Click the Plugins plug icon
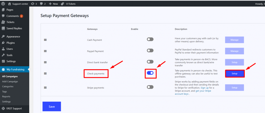265x113 pixels. (3, 43)
